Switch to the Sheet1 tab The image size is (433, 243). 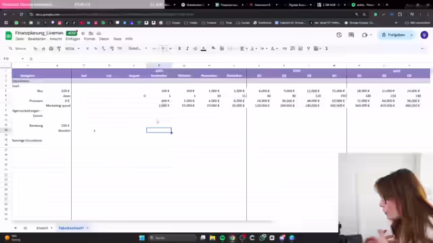[42, 228]
